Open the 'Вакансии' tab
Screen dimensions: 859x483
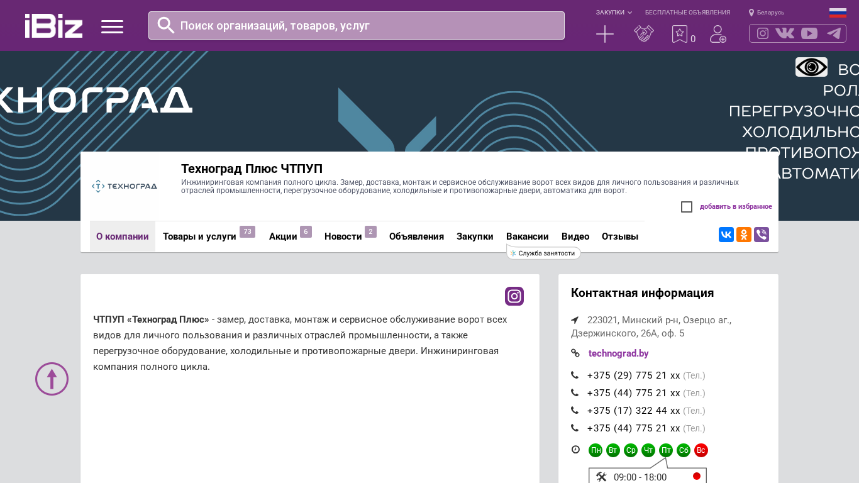point(528,236)
